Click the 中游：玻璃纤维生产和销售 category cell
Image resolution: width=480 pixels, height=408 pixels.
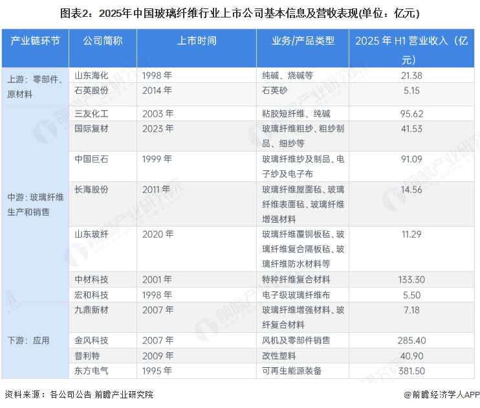[x=35, y=205]
